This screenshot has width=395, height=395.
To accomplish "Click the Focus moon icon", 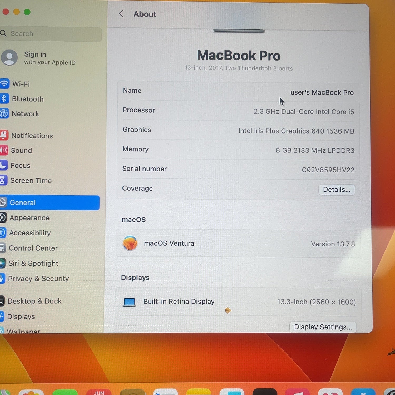I will pos(3,165).
